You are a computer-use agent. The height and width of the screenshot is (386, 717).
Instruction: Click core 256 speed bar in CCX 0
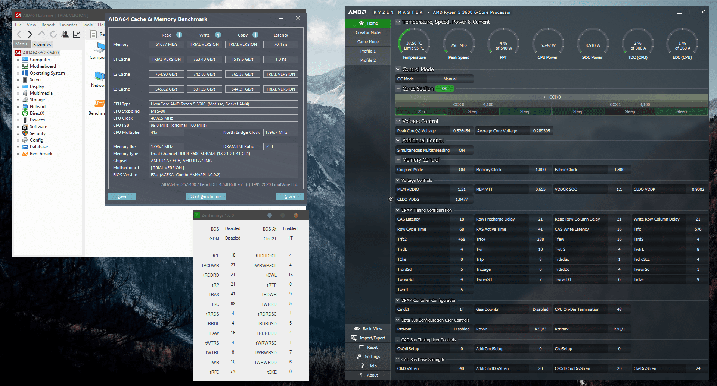pyautogui.click(x=421, y=111)
